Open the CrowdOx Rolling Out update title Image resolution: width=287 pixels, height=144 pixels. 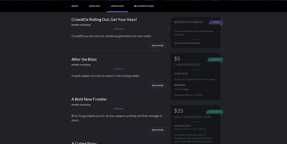coord(104,20)
